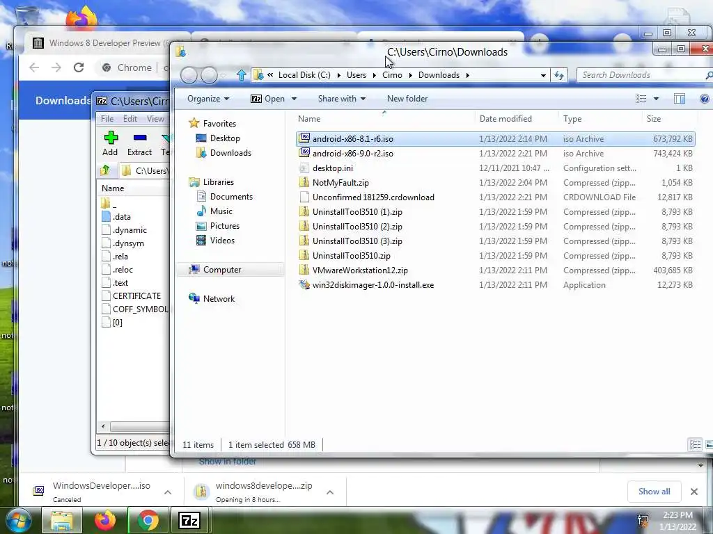Select CERTIFICATE entry in 7-Zip list
713x534 pixels.
[132, 296]
